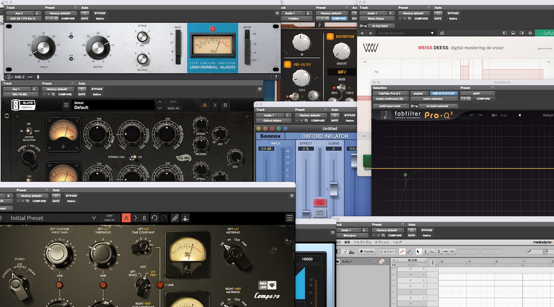
Task: Click the UAD-2 three-dots options icon
Action: click(x=30, y=77)
